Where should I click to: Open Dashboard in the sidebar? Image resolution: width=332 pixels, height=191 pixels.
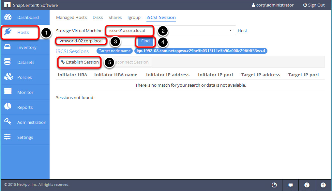pyautogui.click(x=25, y=17)
